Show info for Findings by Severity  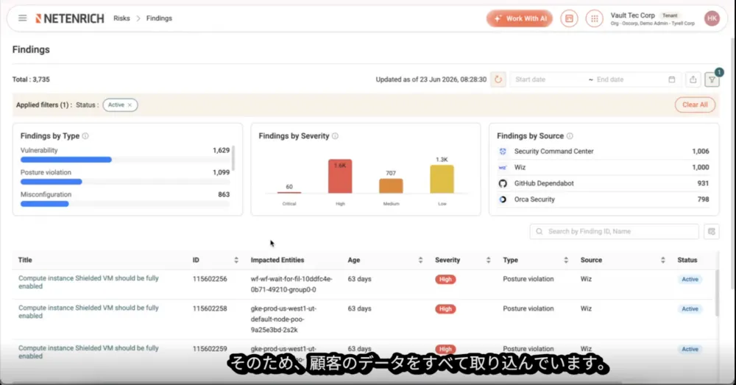point(335,135)
